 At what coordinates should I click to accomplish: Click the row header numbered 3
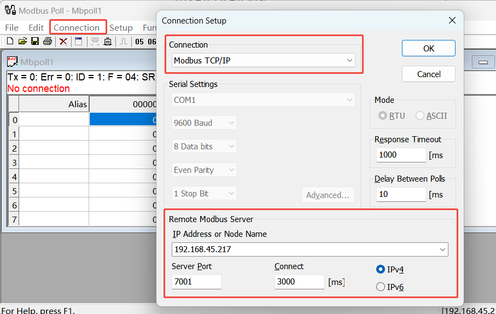coord(14,162)
